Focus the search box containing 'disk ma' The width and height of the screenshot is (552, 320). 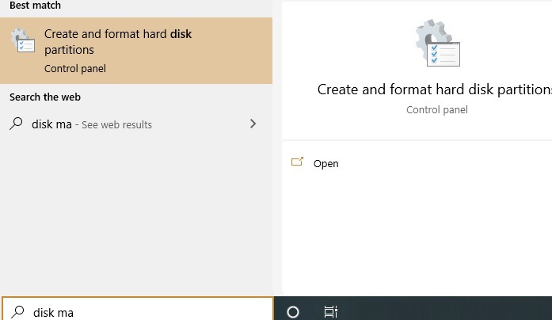pyautogui.click(x=143, y=311)
